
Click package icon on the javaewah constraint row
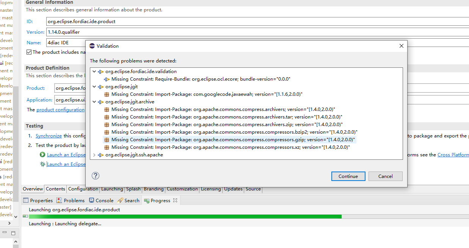pos(107,94)
